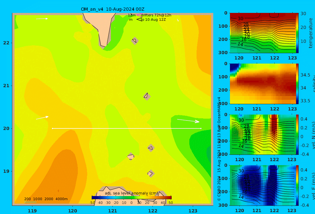Image resolution: width=315 pixels, height=214 pixels.
Task: Click the "to 10 Aug 12Z" legend text
Action: point(153,20)
